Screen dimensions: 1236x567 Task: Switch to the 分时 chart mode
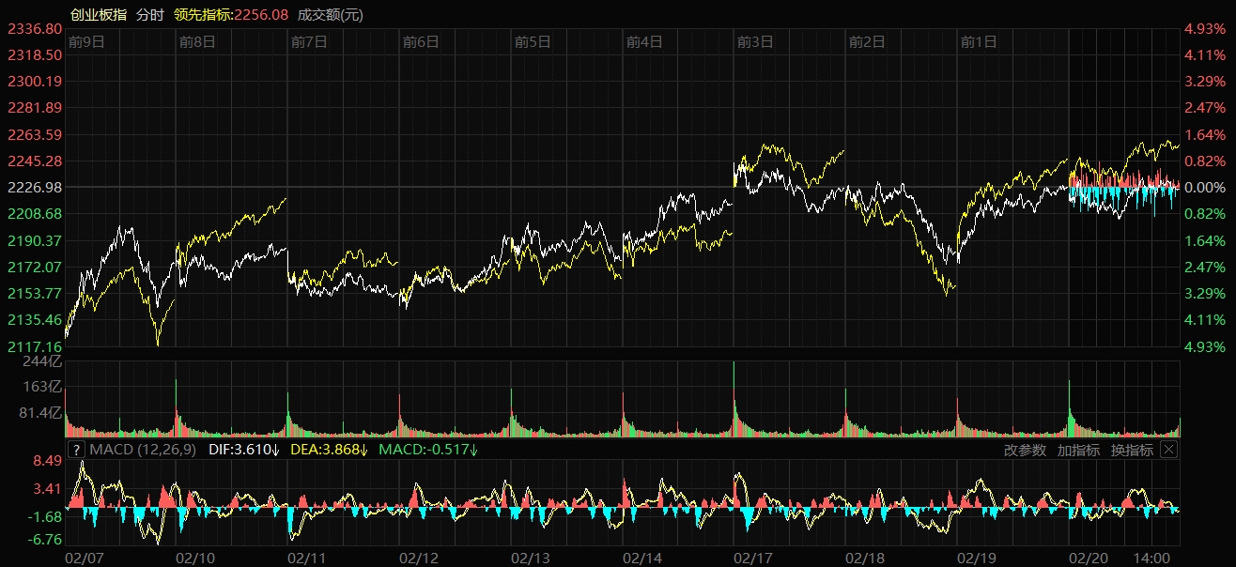(x=149, y=14)
